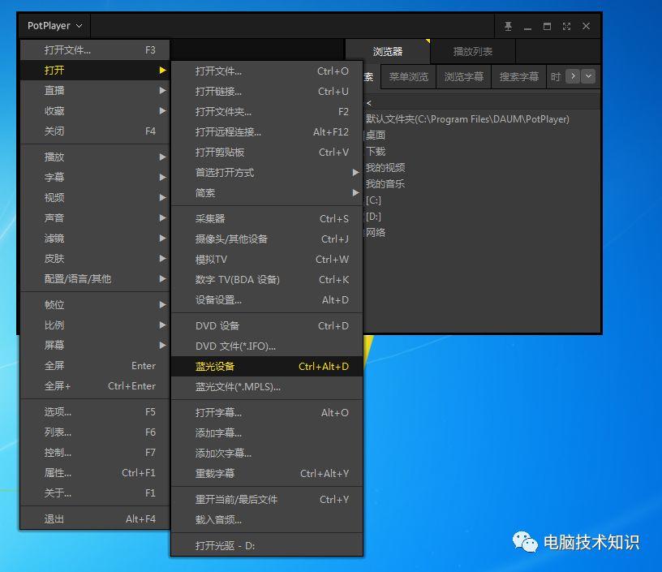Choose 打开链接... Ctrl+U

[x=267, y=91]
